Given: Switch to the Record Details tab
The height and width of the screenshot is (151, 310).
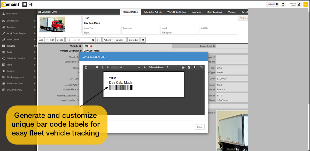Looking at the screenshot, I should pos(131,12).
